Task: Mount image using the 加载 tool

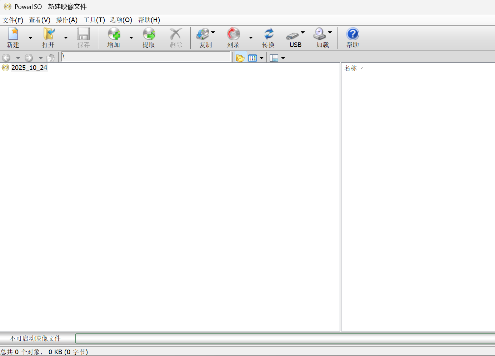Action: click(x=321, y=37)
